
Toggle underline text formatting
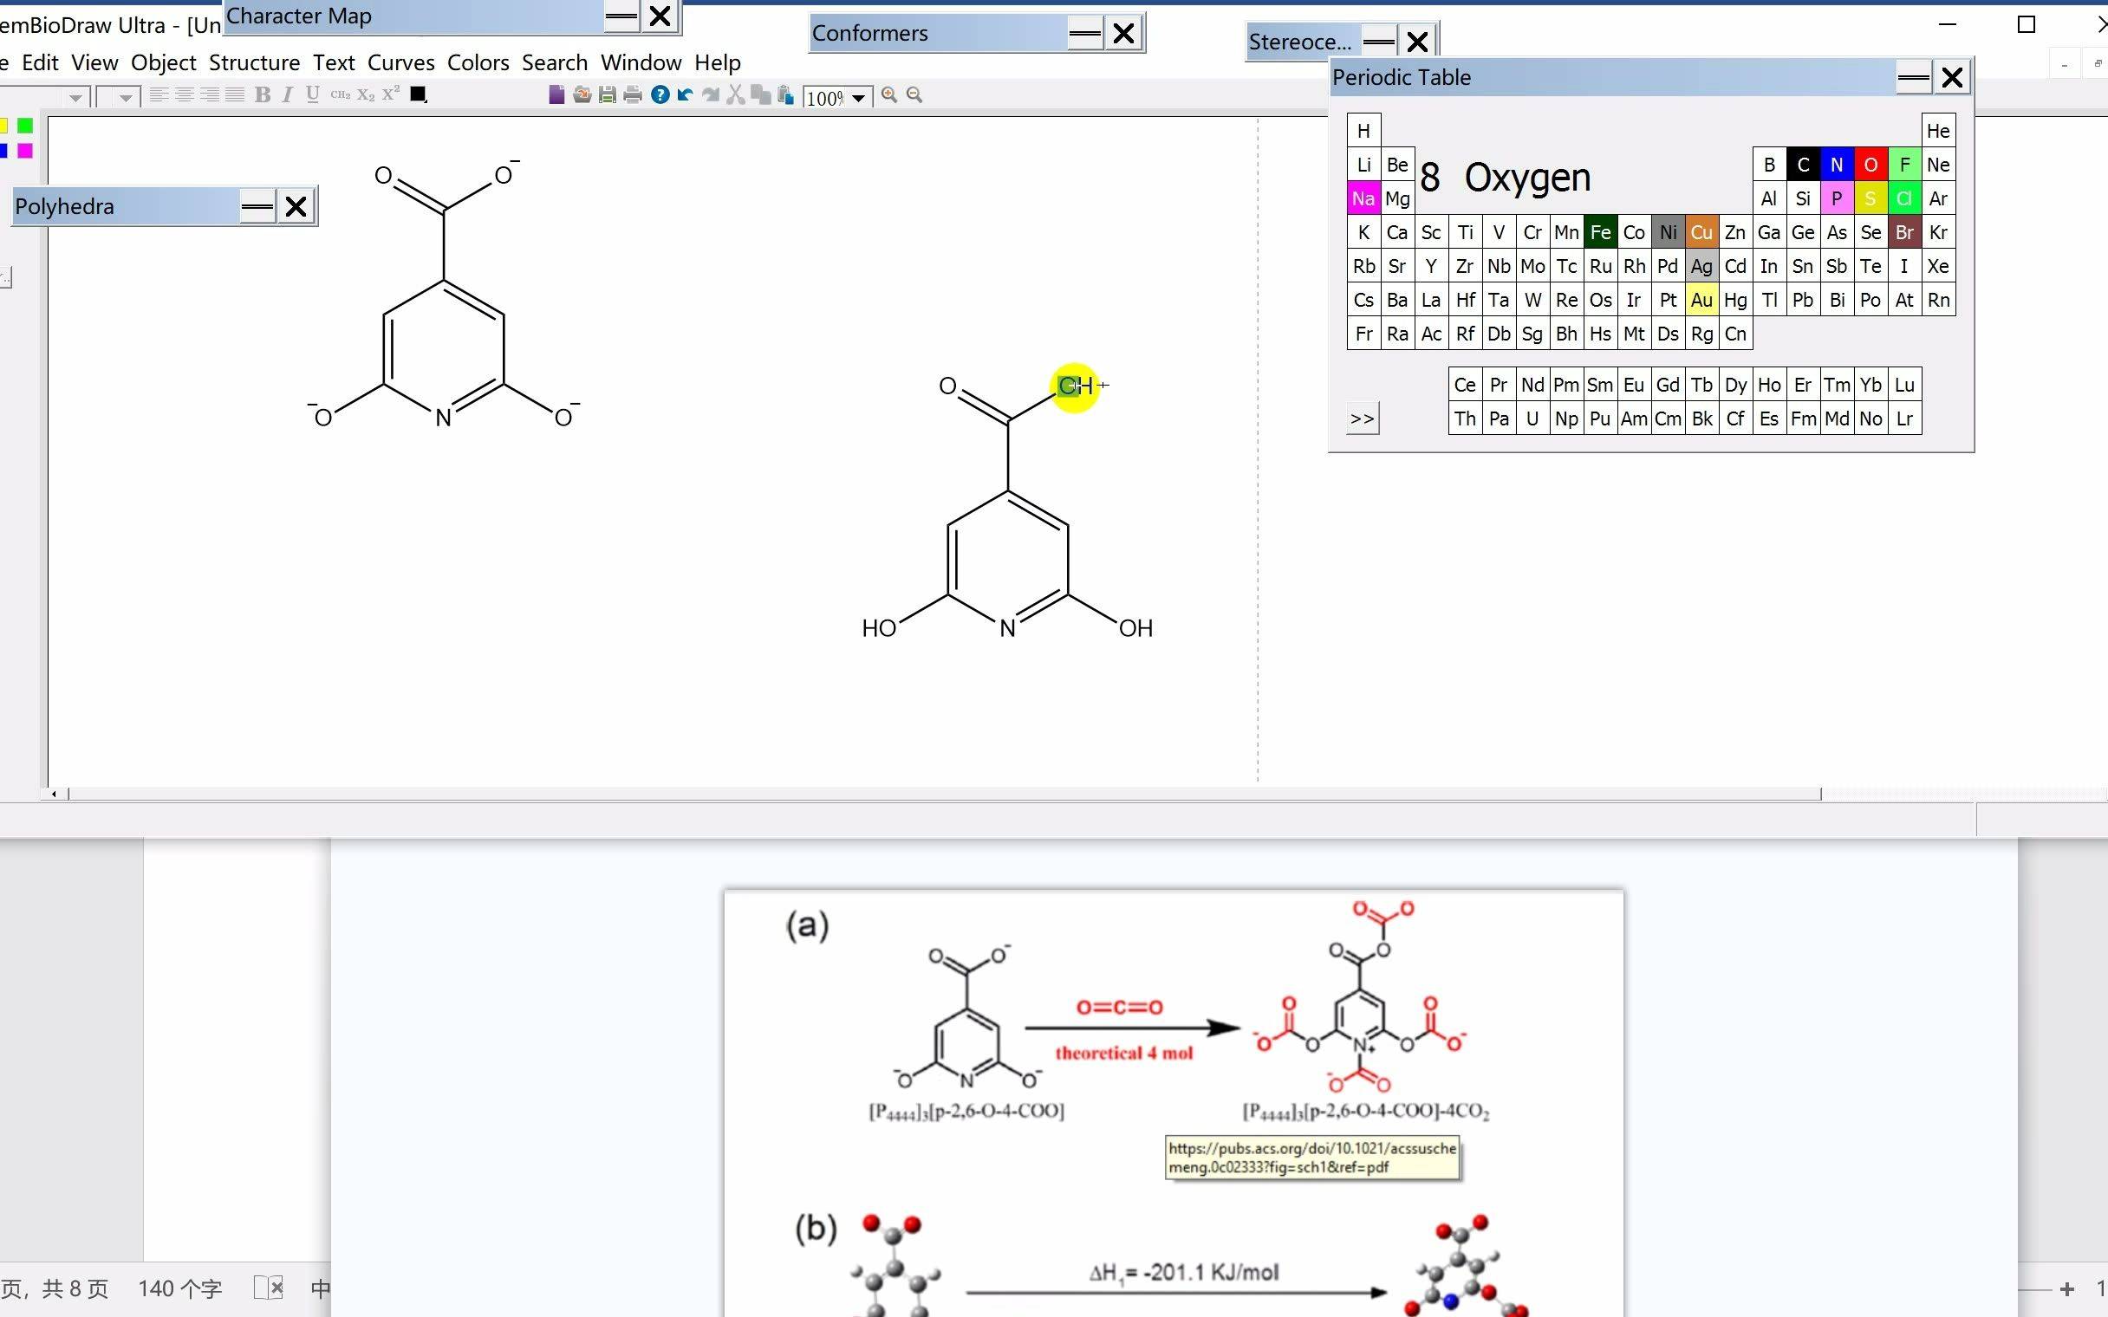(x=311, y=95)
